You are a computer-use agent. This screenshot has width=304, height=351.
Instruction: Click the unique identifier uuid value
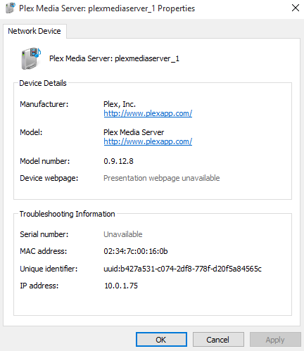(x=182, y=269)
